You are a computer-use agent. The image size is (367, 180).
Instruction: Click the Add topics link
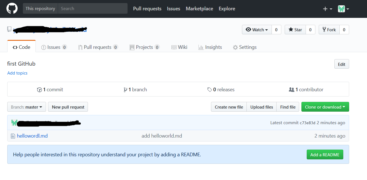pos(17,73)
